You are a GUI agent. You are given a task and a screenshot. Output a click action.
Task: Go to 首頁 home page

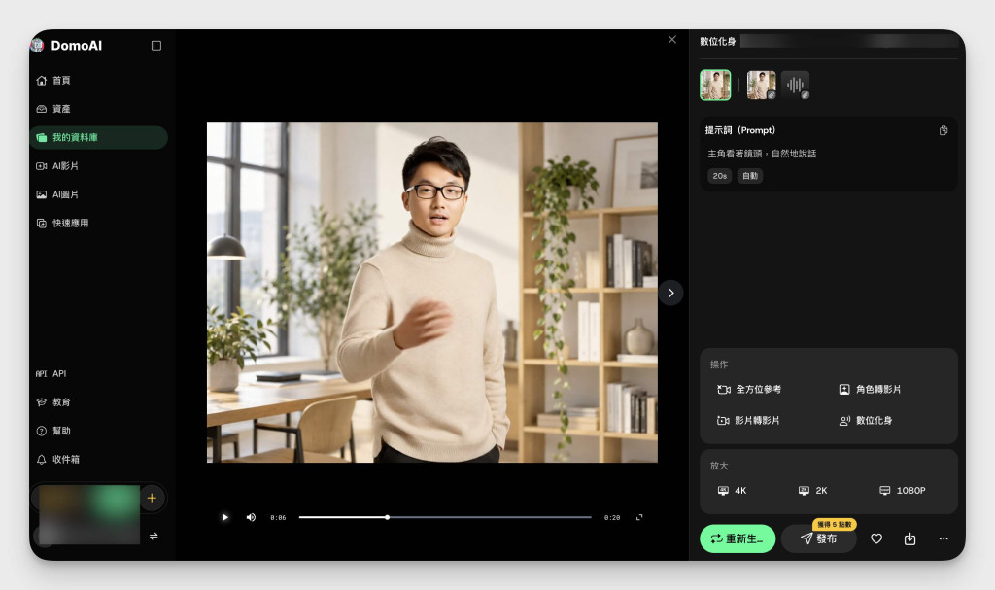(x=53, y=80)
